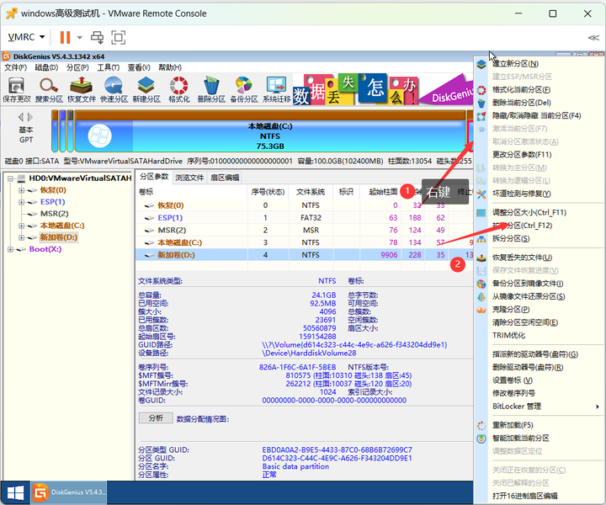Image resolution: width=606 pixels, height=505 pixels.
Task: Choose 打开16进制扇区编辑 menu entry
Action: point(539,496)
